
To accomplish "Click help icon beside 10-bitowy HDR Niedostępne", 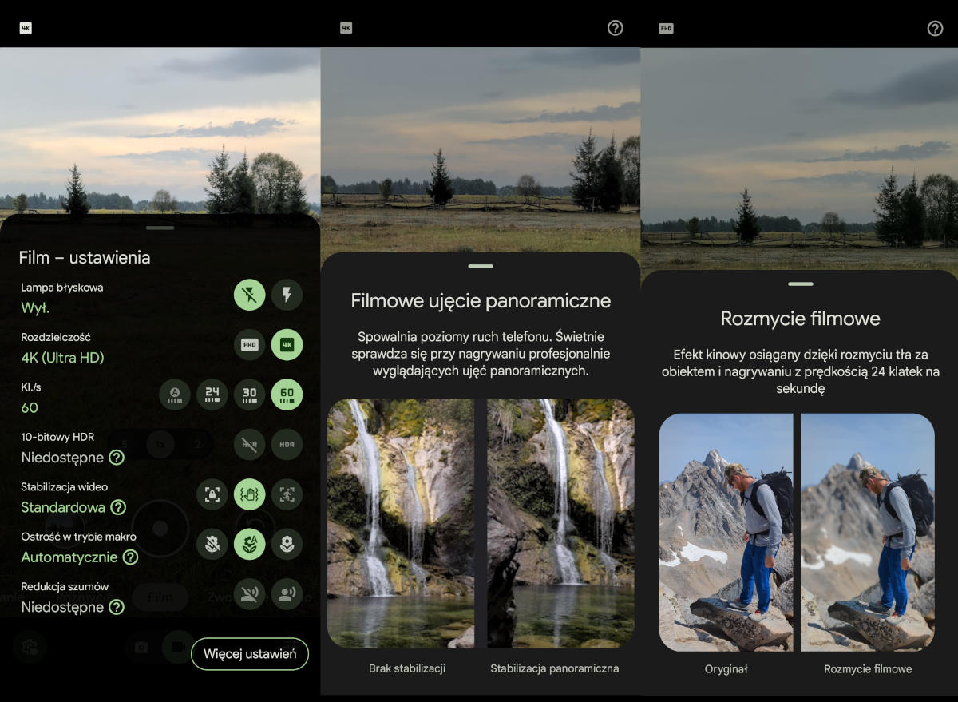I will click(x=117, y=458).
